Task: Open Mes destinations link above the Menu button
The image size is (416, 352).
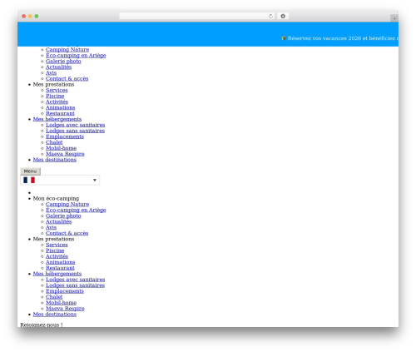Action: tap(55, 160)
